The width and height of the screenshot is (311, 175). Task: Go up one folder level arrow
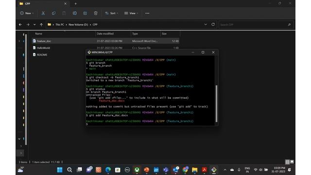[x=41, y=25]
